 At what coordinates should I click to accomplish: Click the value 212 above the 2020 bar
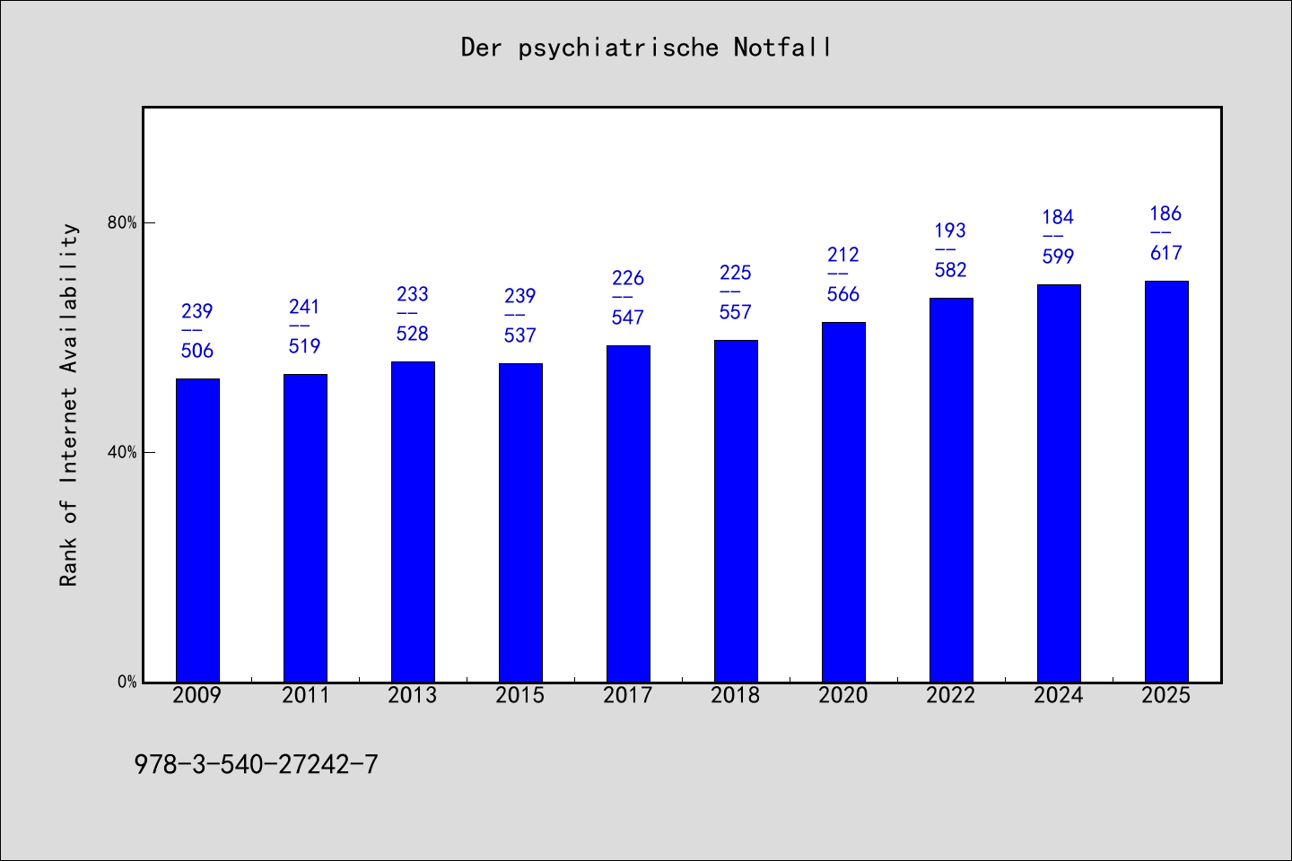843,255
